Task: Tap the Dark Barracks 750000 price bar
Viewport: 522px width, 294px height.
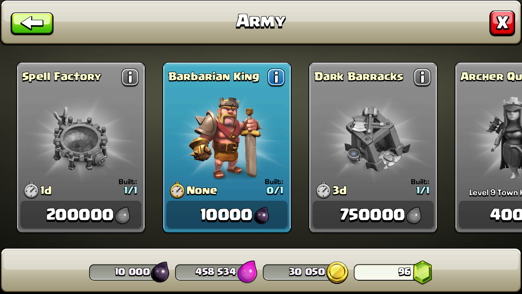Action: pos(373,215)
